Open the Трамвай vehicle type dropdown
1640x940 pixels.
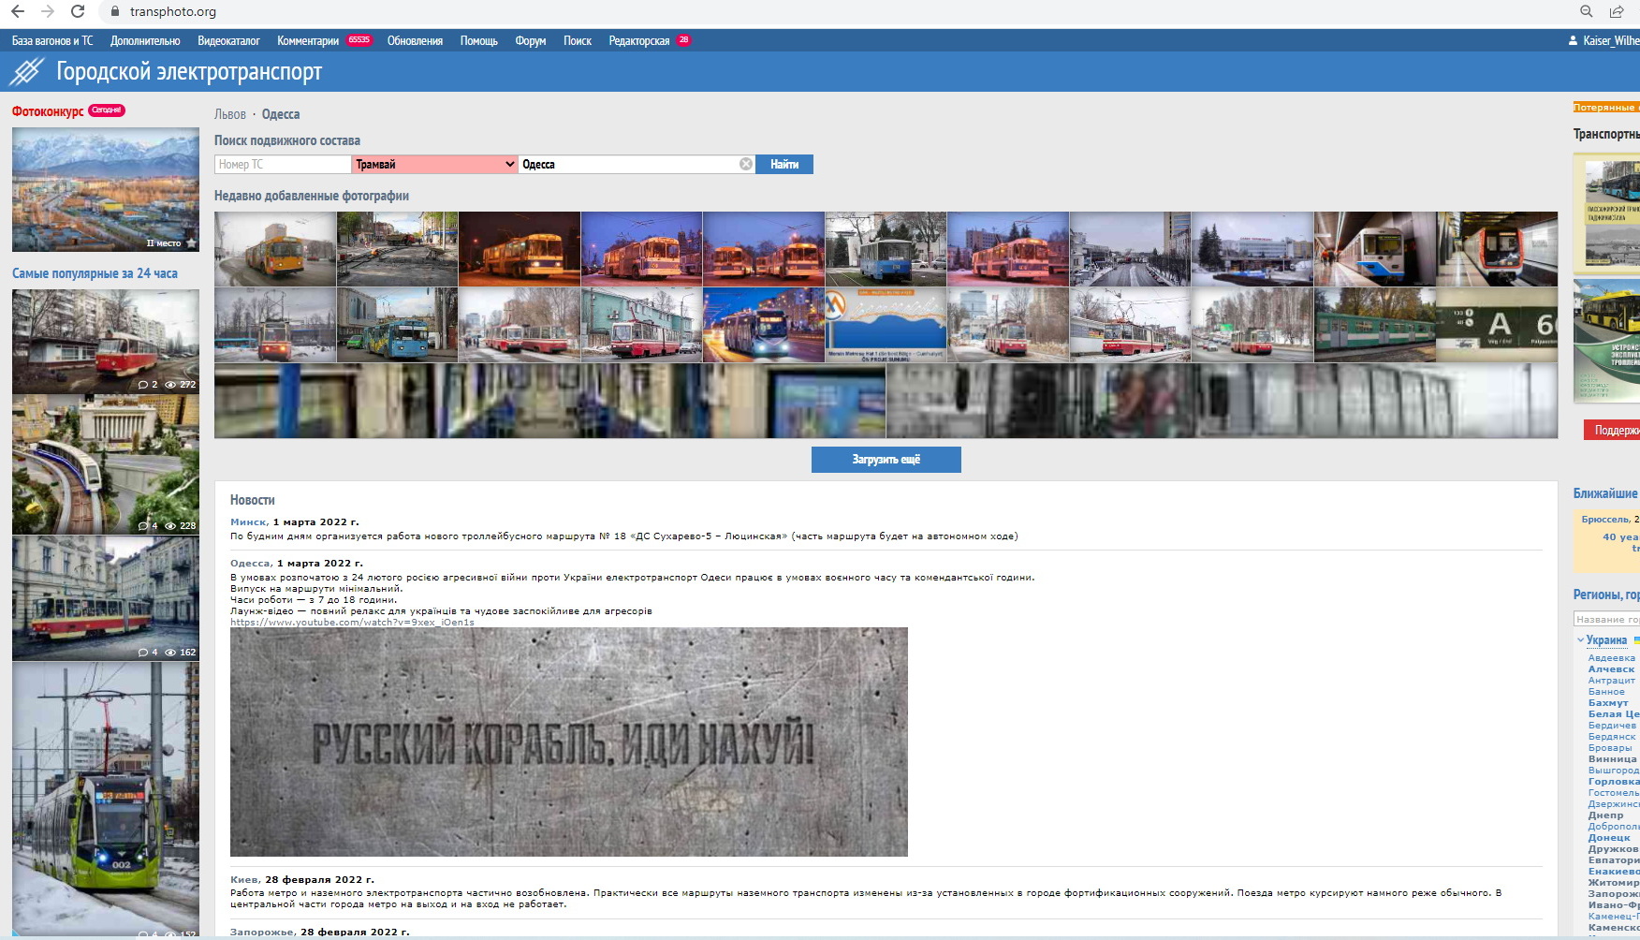(x=434, y=164)
